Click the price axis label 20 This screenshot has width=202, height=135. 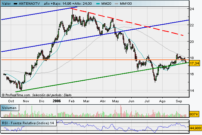pyautogui.click(x=192, y=42)
